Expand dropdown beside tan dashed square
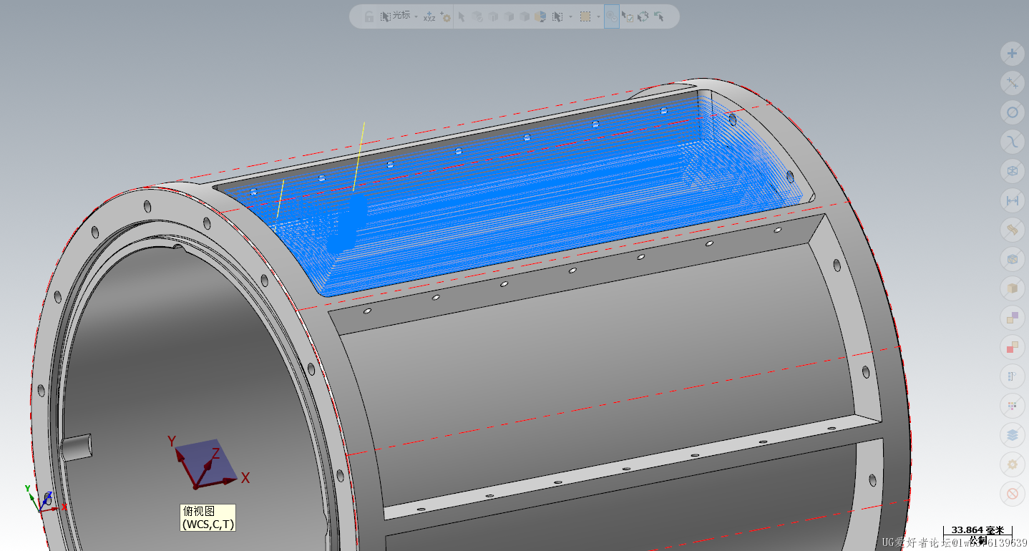 tap(598, 16)
